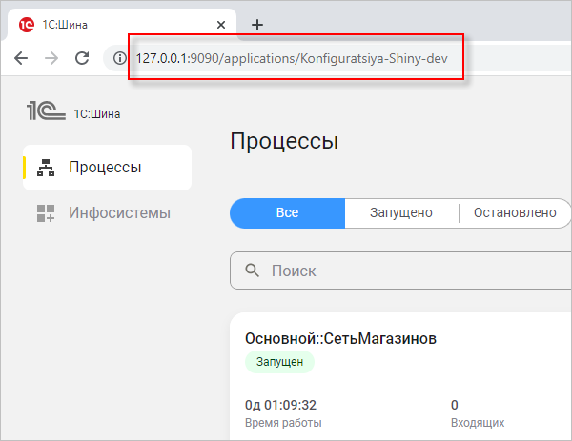The width and height of the screenshot is (572, 441).
Task: Click the Время работы label
Action: click(x=283, y=423)
